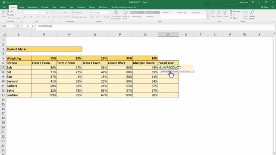The image size is (276, 155).
Task: Open the File tab
Action: (4, 7)
